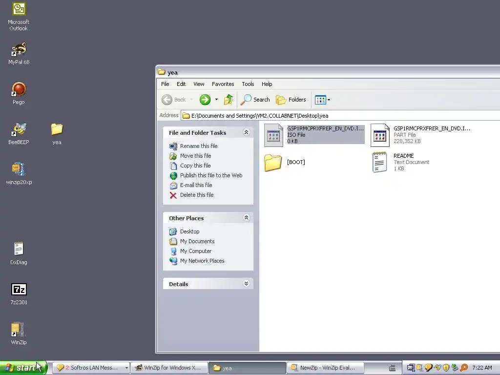
Task: Click the Back button in Explorer toolbar
Action: (x=174, y=100)
